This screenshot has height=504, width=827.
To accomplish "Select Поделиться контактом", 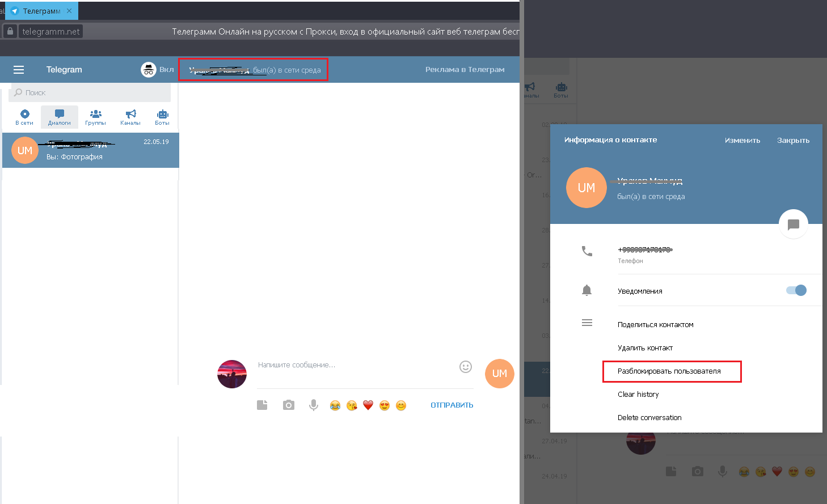I will coord(656,325).
